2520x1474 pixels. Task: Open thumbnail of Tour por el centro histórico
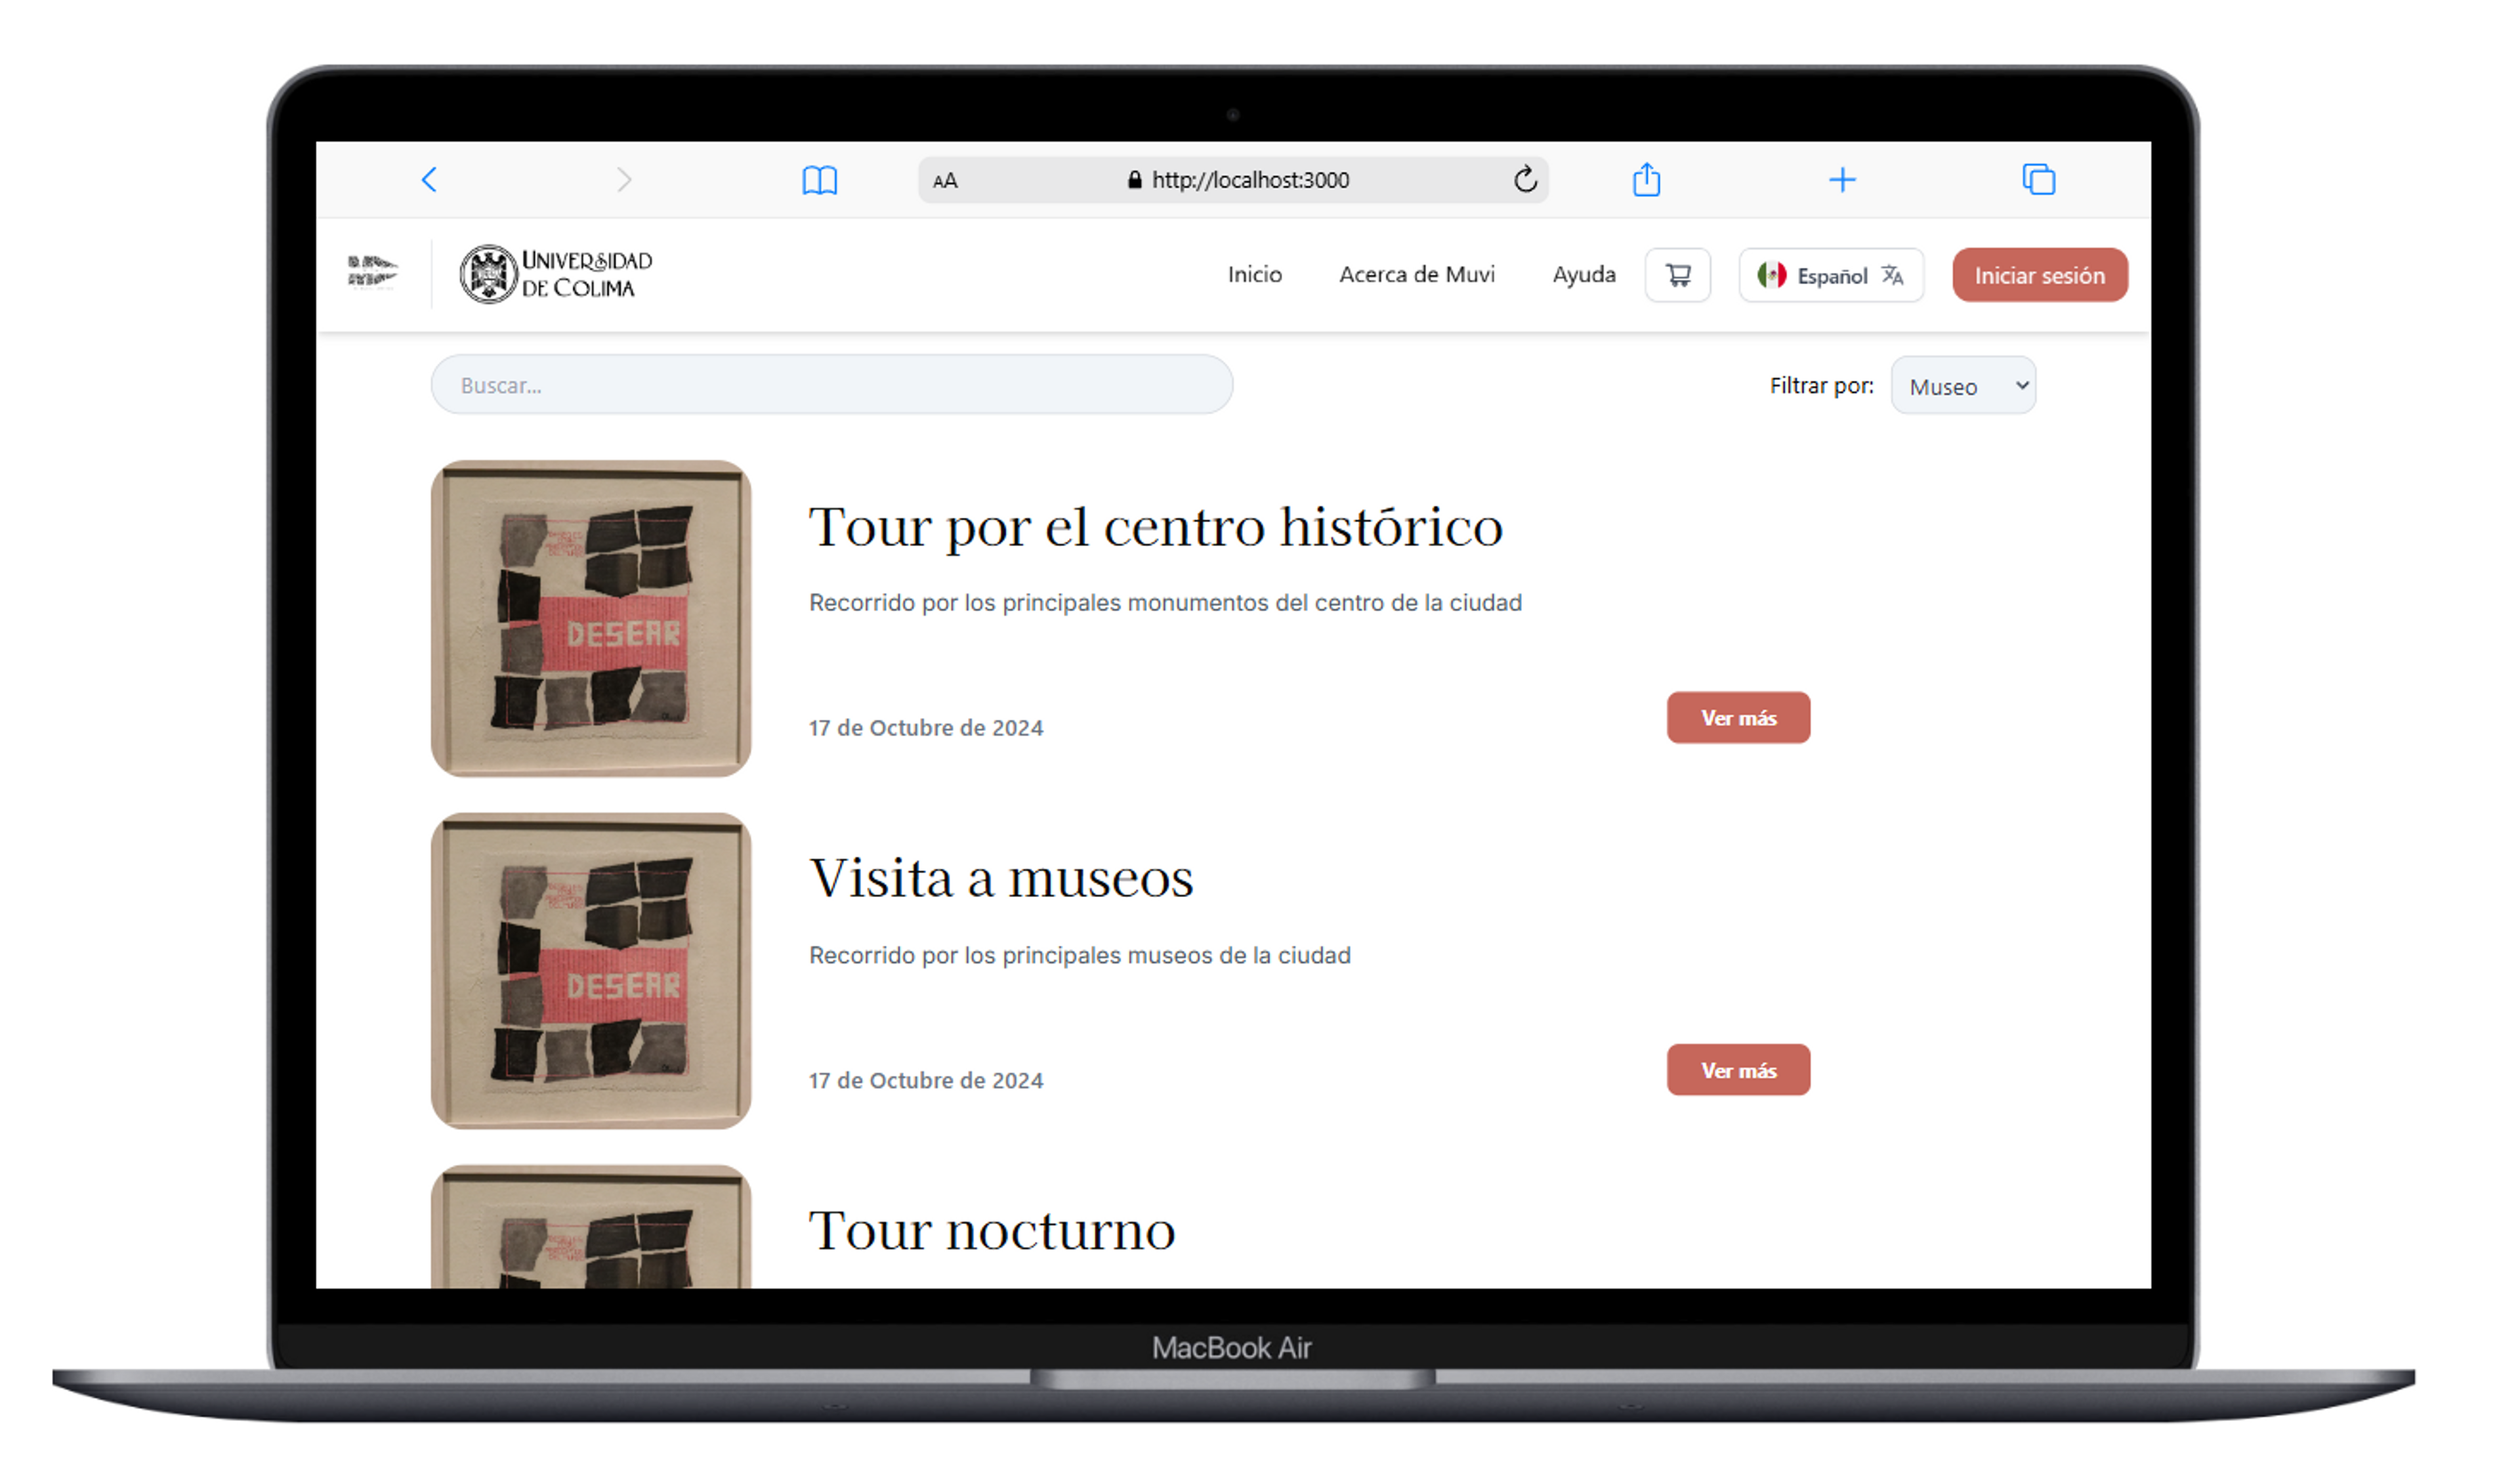click(591, 618)
